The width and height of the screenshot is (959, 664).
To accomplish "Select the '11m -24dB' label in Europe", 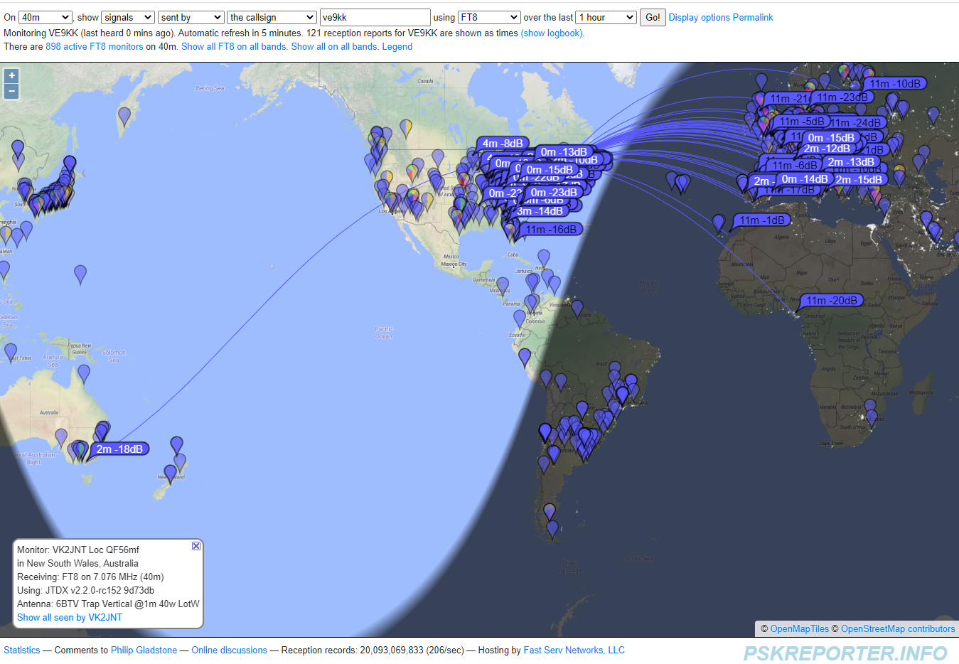I will coord(857,123).
